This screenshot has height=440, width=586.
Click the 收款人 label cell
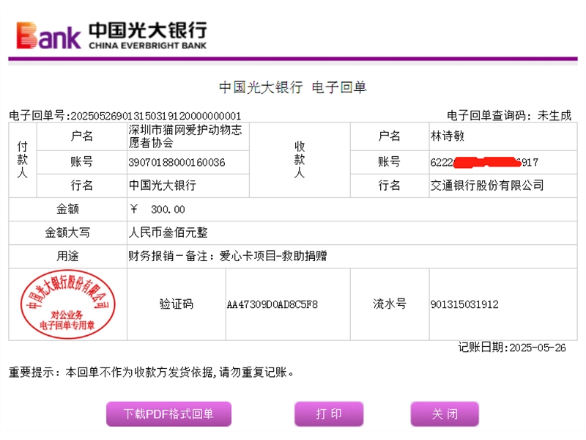[x=300, y=160]
